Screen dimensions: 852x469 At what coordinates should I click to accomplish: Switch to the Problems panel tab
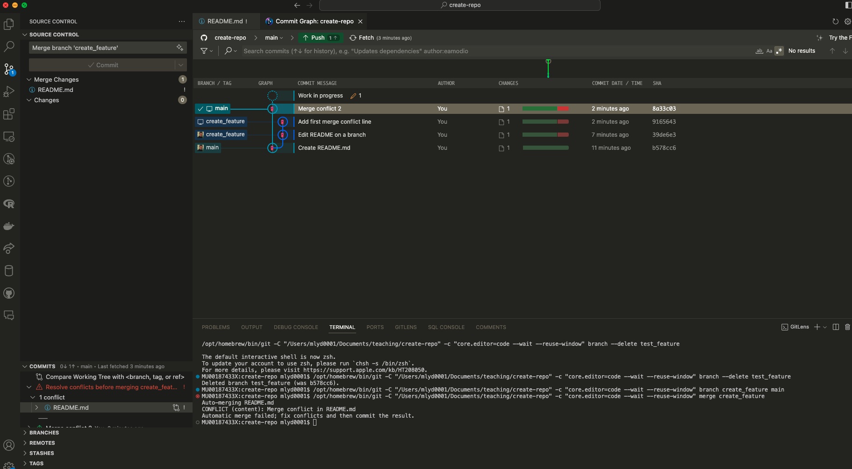coord(215,327)
